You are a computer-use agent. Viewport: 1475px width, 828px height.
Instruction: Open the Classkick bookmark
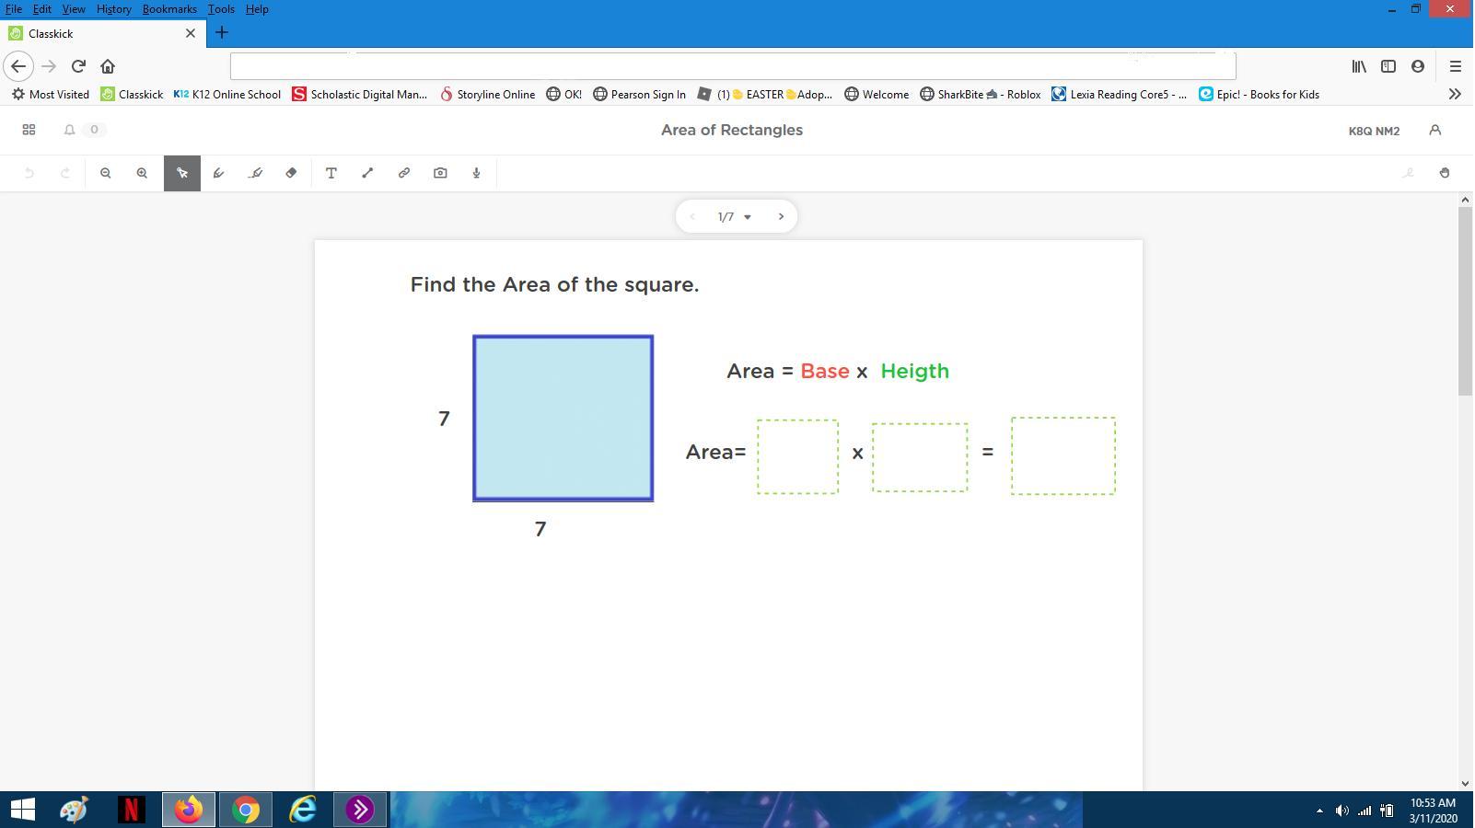(132, 94)
